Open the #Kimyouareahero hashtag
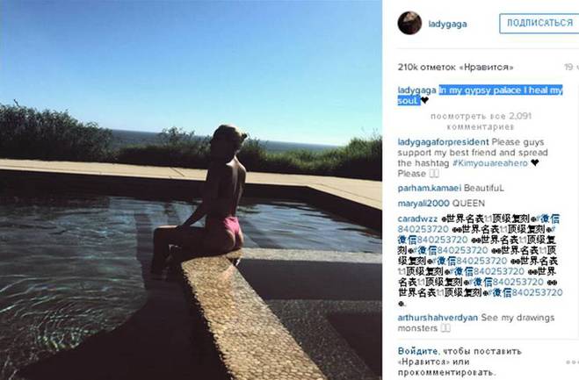 (490, 163)
